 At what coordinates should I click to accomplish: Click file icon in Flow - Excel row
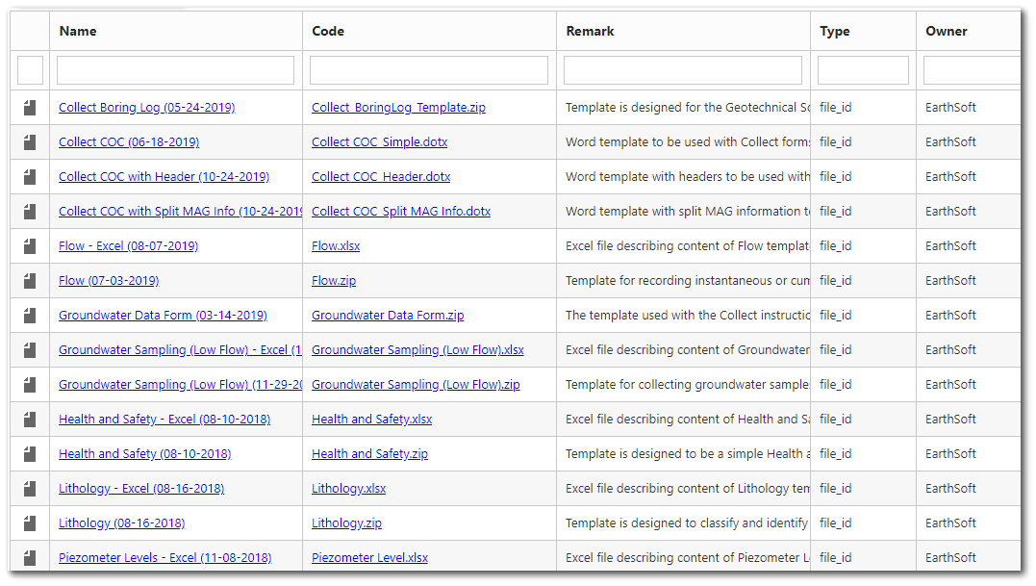tap(30, 246)
